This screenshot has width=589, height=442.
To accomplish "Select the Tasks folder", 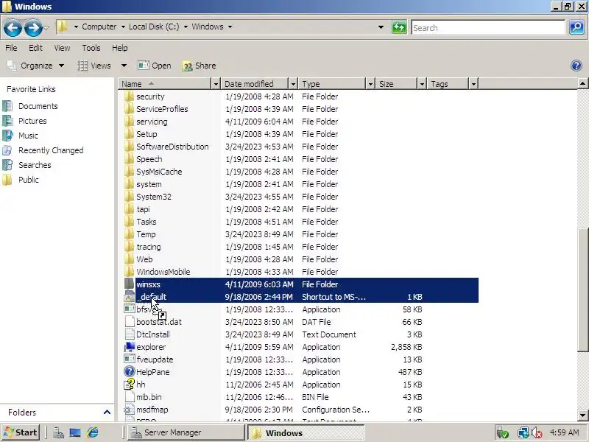I will tap(146, 222).
